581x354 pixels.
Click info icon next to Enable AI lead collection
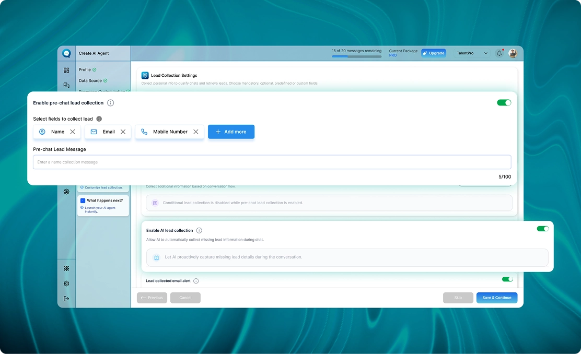(x=199, y=230)
